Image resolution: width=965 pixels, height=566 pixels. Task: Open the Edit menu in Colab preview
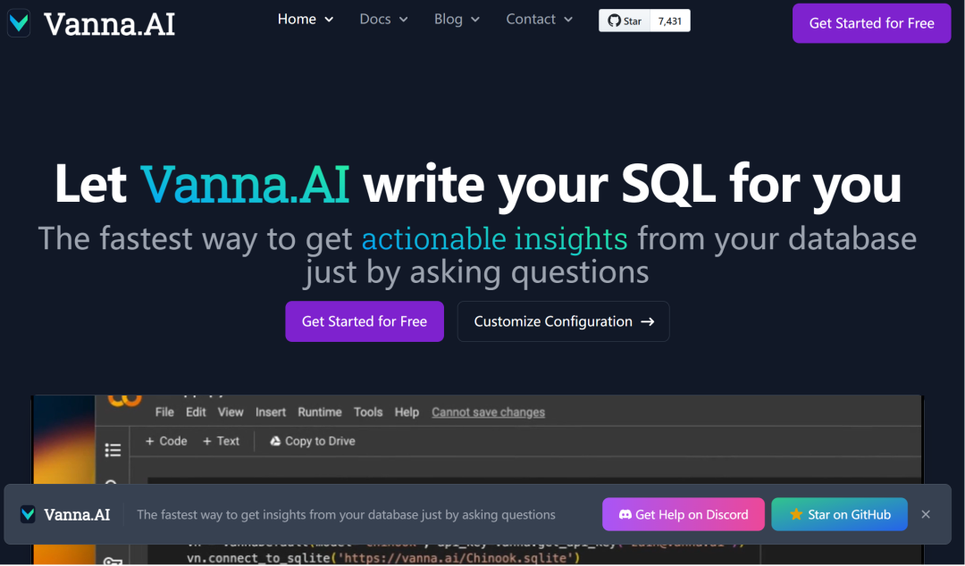tap(196, 412)
